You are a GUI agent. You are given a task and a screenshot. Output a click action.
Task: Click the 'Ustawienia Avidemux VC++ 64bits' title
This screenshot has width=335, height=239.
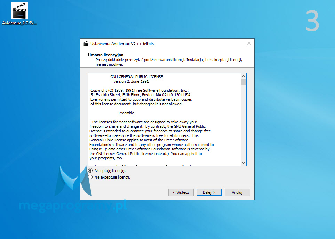122,44
